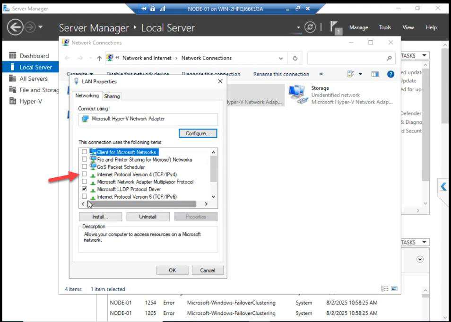
Task: Switch to details view icon in status bar
Action: (x=384, y=288)
